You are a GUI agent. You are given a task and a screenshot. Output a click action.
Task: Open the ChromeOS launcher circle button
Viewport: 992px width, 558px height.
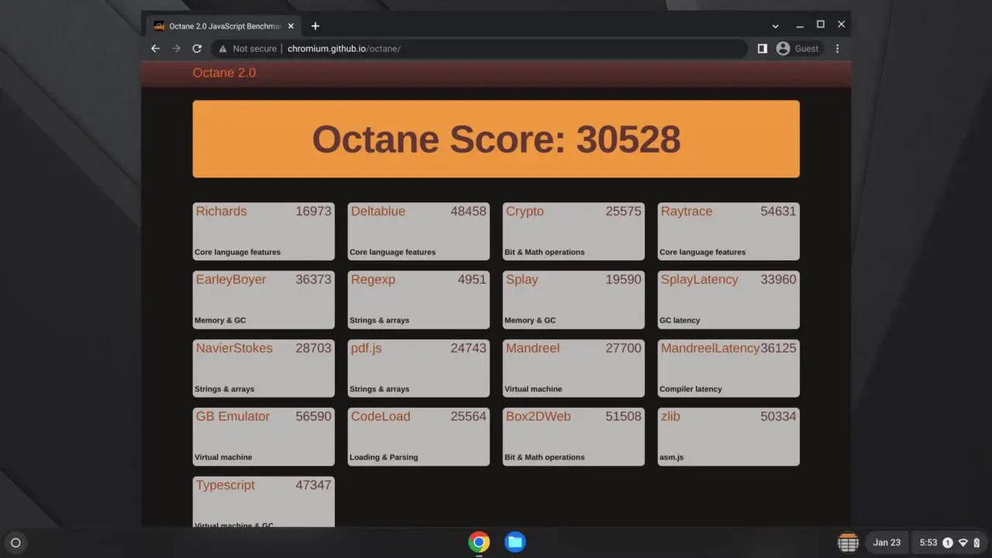15,542
